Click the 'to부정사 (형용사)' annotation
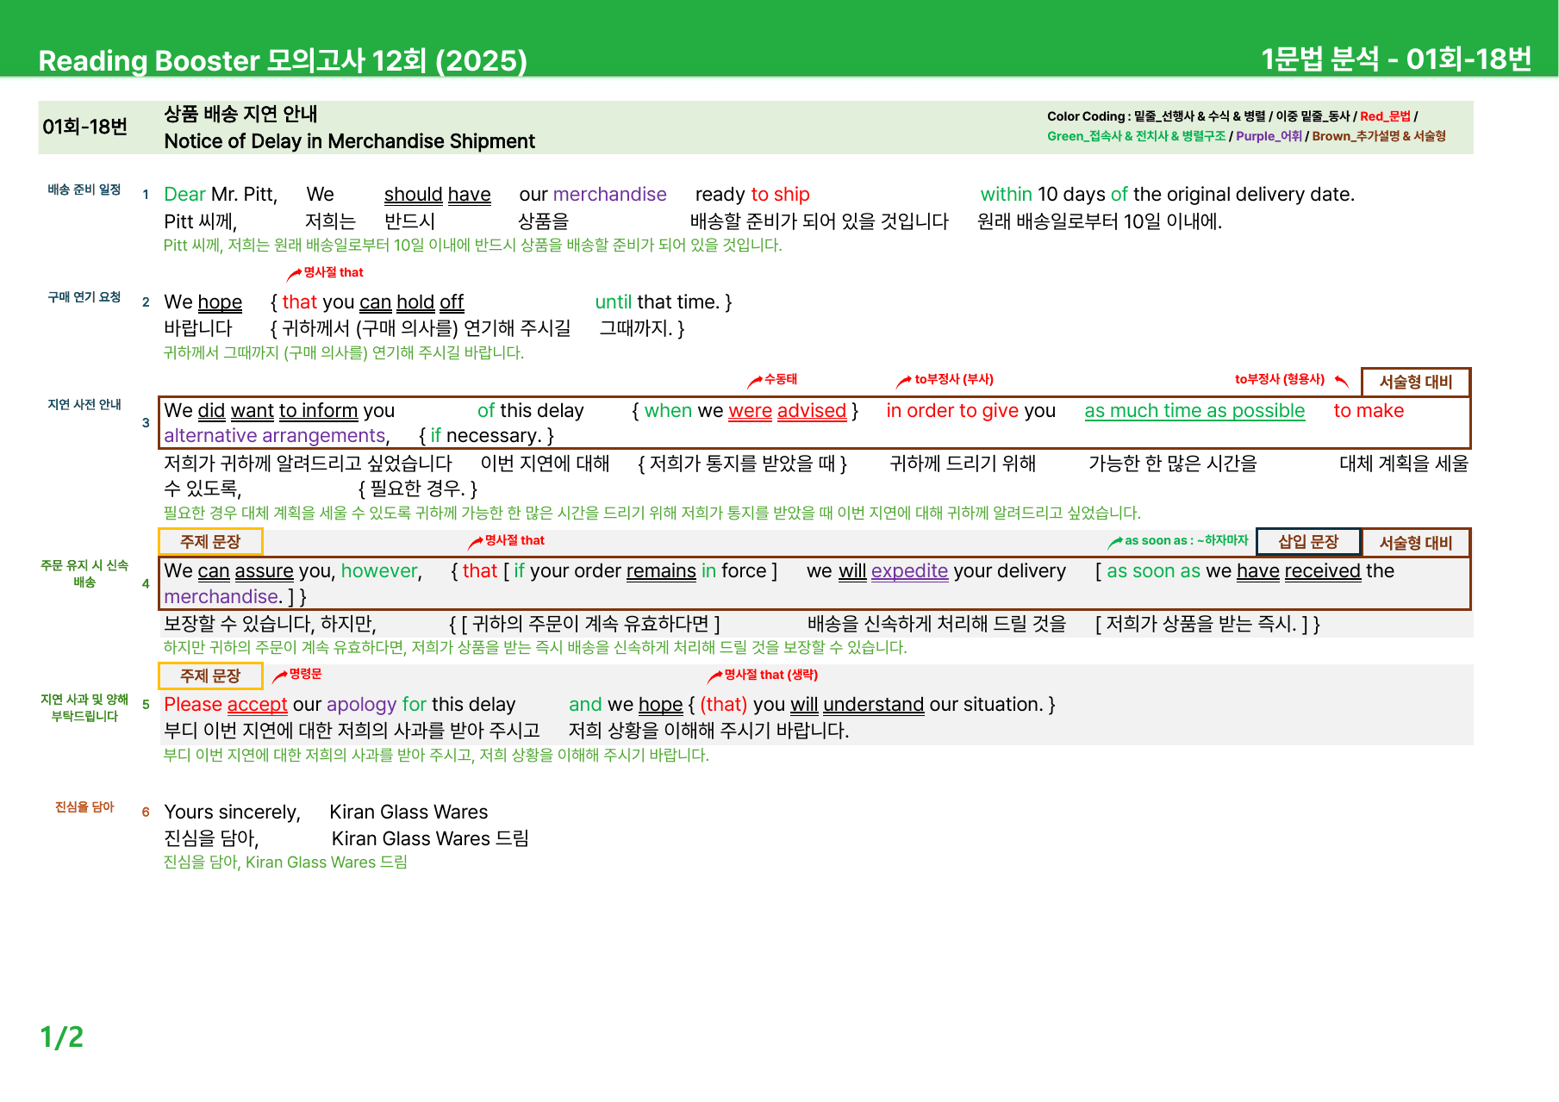Screen dimensions: 1559x1102 [x=1280, y=379]
